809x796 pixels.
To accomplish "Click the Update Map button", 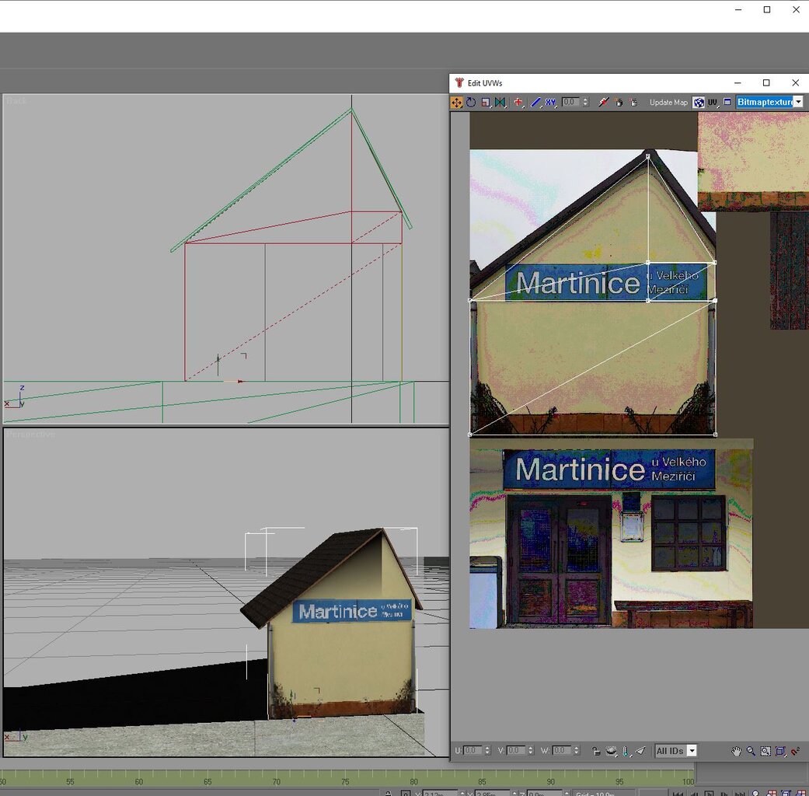I will pos(668,103).
